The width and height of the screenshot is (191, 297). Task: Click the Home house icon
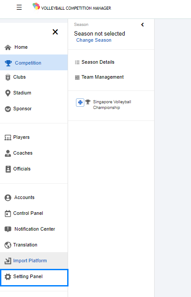pyautogui.click(x=8, y=47)
